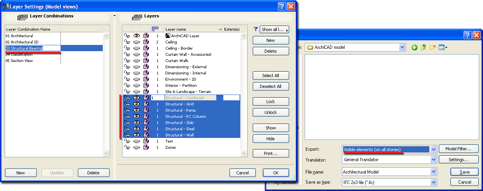Show the Zones layer via eye icon
Viewport: 483px width, 191px height.
click(x=136, y=148)
